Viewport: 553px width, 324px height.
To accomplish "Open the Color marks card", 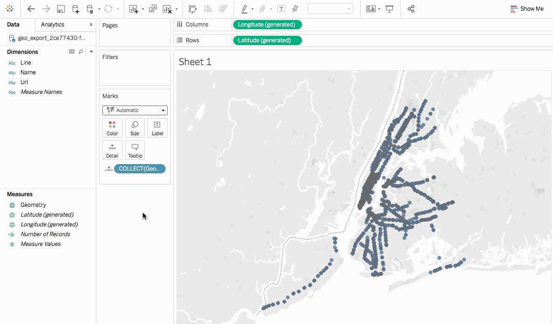I will (x=112, y=128).
